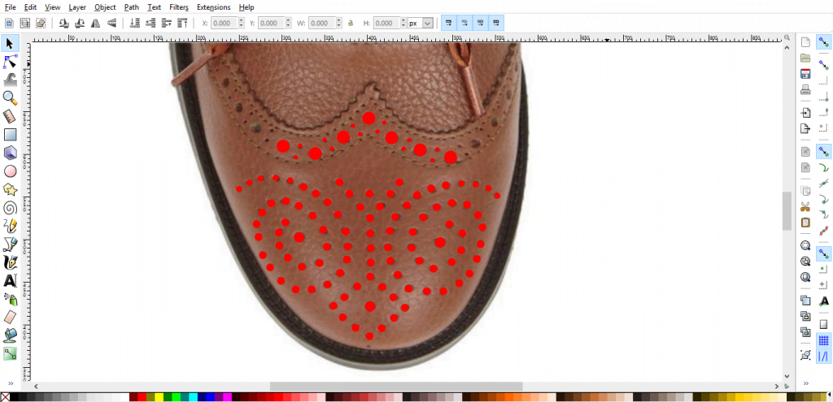Zoom to fit page icon
Screen dimensions: 833x402
[806, 277]
